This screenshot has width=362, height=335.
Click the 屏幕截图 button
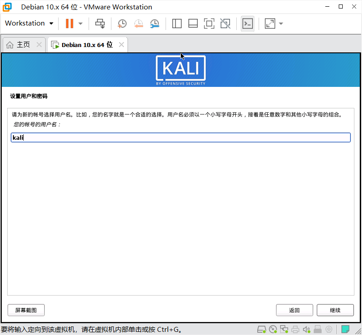point(26,310)
